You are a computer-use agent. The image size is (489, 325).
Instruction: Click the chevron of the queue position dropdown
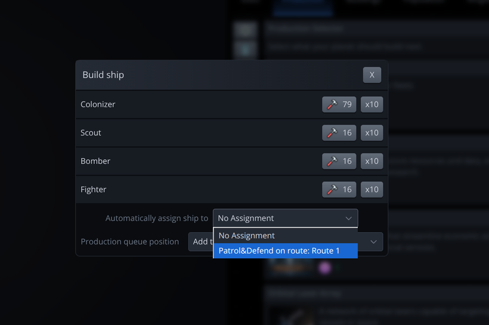(373, 242)
